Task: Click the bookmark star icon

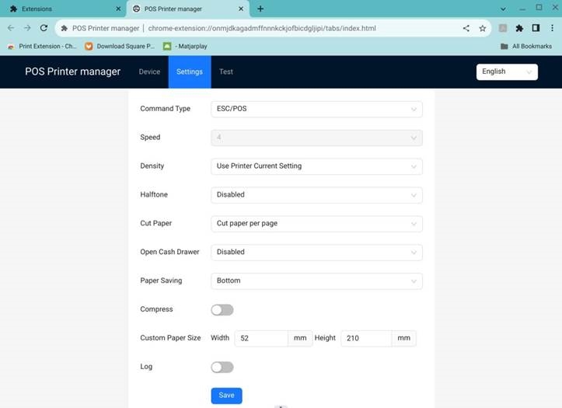Action: coord(483,28)
